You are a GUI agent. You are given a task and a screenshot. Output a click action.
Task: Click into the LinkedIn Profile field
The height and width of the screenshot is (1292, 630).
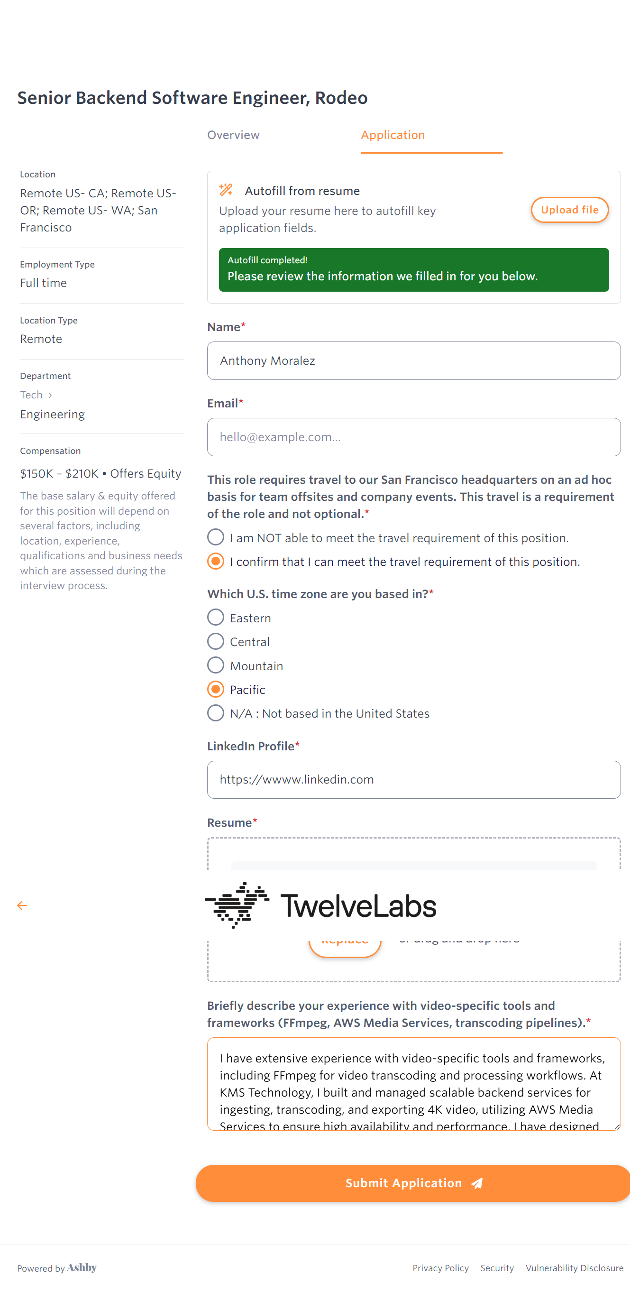click(x=414, y=779)
